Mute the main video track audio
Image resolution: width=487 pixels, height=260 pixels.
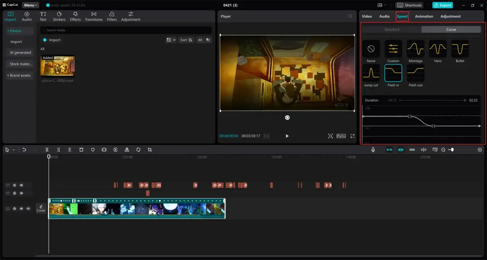click(28, 209)
